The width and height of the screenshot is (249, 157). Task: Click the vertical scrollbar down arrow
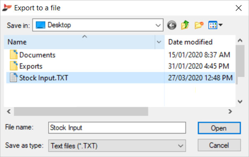pyautogui.click(x=240, y=102)
